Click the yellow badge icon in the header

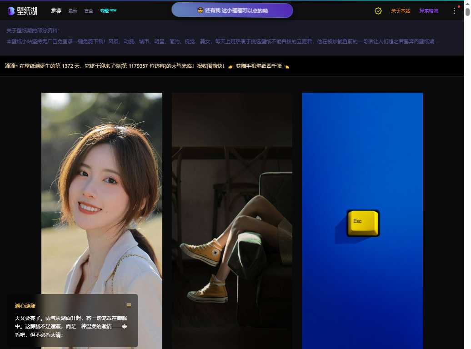click(x=378, y=10)
